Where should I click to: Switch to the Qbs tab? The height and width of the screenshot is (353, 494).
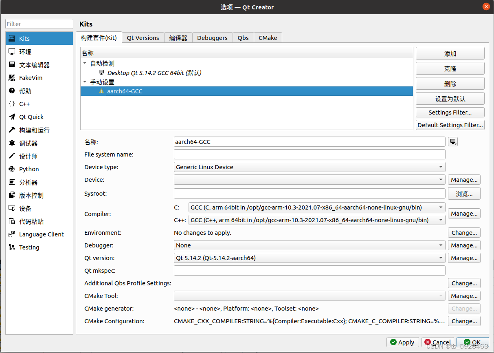tap(243, 38)
